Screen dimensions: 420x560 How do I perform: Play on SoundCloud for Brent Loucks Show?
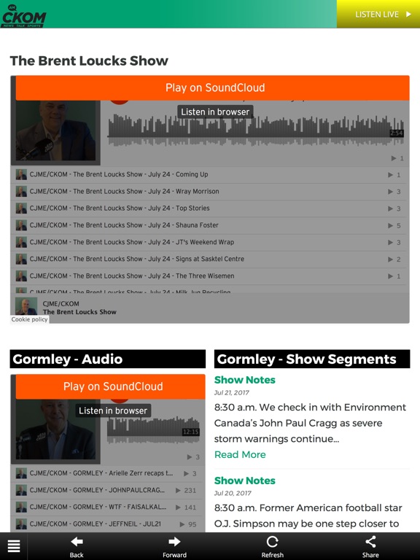(x=212, y=87)
